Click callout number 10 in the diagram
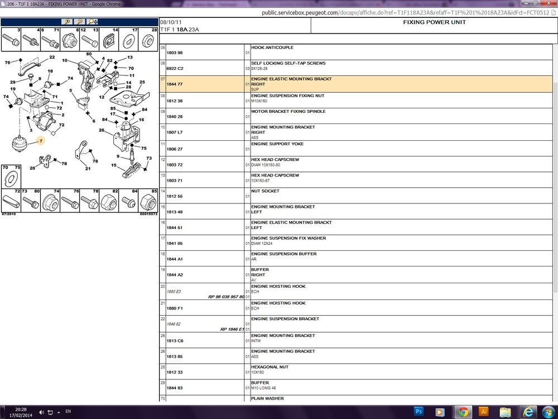 64,60
